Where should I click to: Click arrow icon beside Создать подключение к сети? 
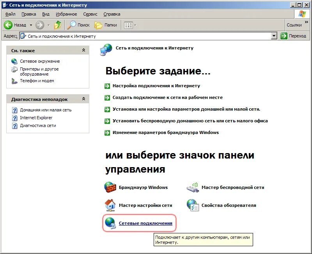click(107, 98)
